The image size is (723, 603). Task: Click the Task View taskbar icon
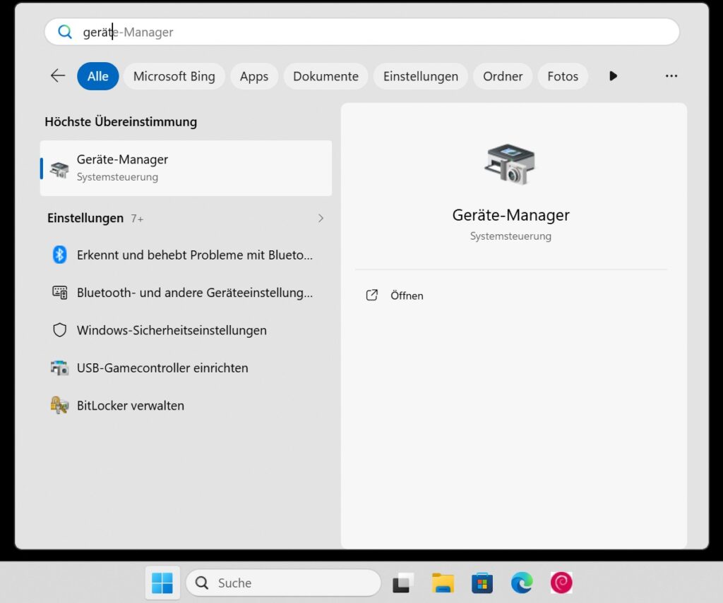[x=402, y=583]
